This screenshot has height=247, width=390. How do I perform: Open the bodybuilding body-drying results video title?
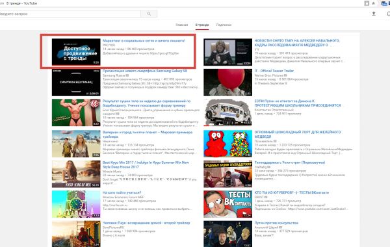146,103
